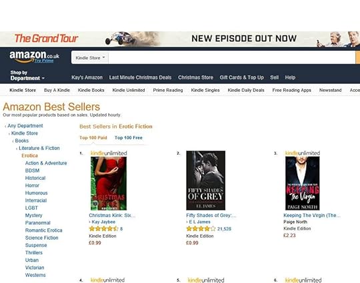Viewport: 360px width, 283px height.
Task: Open Kindle Daily Deals
Action: [x=246, y=90]
